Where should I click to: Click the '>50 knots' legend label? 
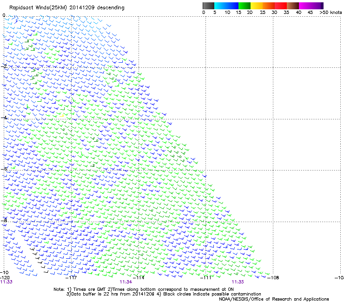[x=331, y=13]
